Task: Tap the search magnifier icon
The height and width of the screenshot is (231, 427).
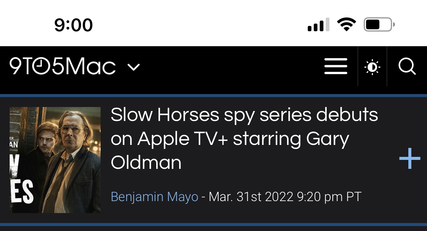Action: click(407, 67)
